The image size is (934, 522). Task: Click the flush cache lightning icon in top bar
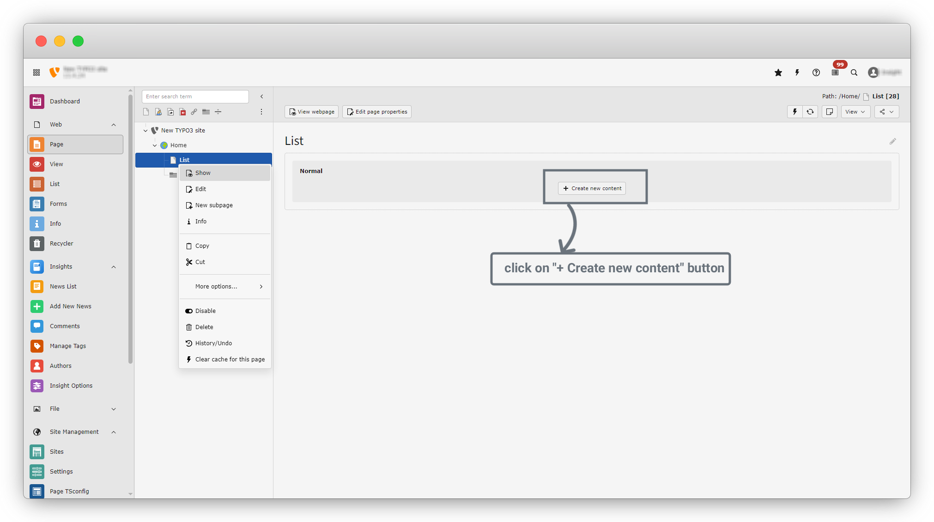(x=797, y=72)
